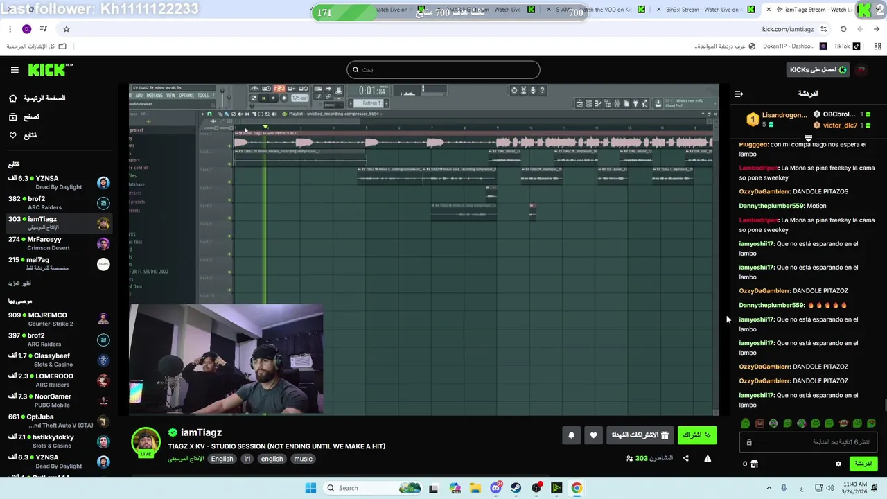Open Classybeef Slots & Casino channel
The image size is (887, 499).
click(59, 360)
